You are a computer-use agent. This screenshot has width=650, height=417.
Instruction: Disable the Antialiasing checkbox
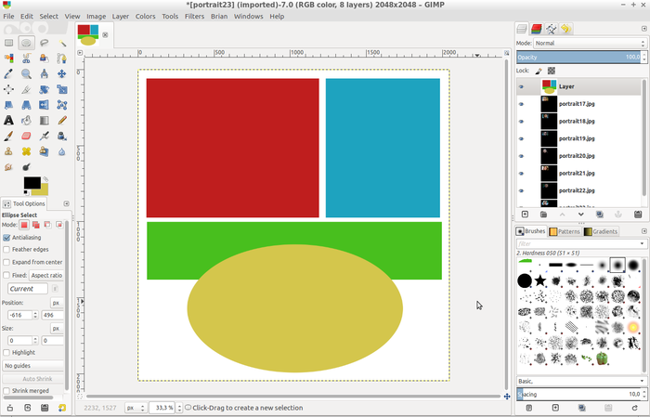coord(7,238)
